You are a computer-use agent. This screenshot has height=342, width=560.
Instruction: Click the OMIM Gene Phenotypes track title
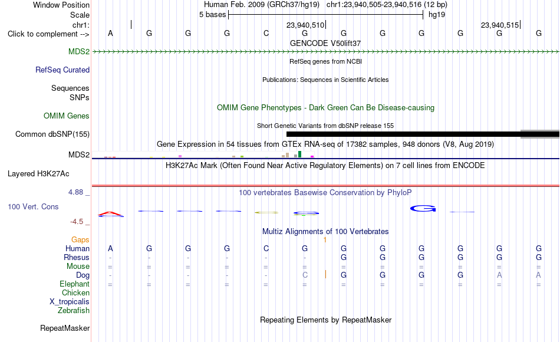325,107
